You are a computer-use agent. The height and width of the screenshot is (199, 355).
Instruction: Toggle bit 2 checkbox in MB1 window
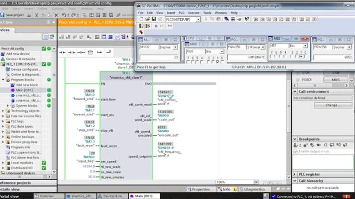click(x=297, y=56)
